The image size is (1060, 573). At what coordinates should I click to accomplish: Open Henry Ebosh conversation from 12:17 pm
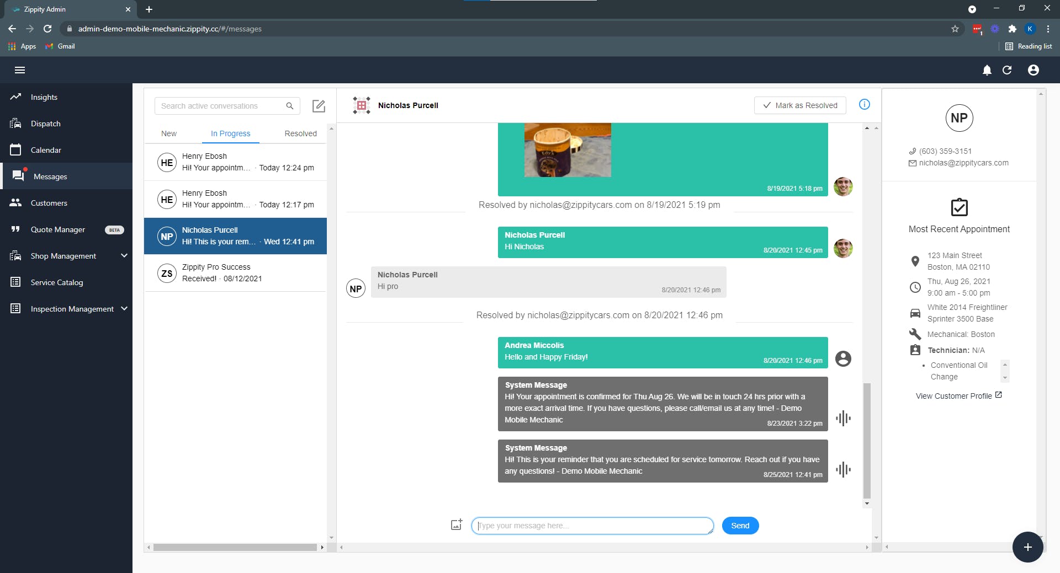click(236, 199)
